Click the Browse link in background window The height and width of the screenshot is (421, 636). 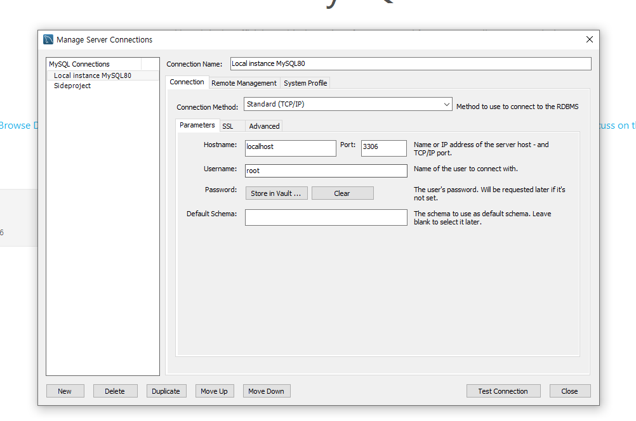pyautogui.click(x=18, y=126)
